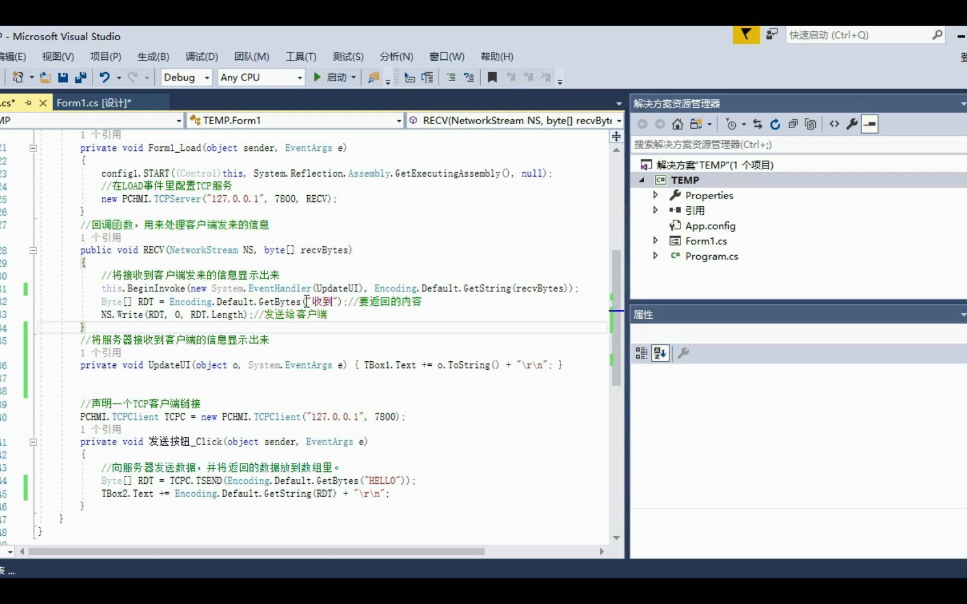
Task: Click the 启动 start debugging button
Action: 331,77
